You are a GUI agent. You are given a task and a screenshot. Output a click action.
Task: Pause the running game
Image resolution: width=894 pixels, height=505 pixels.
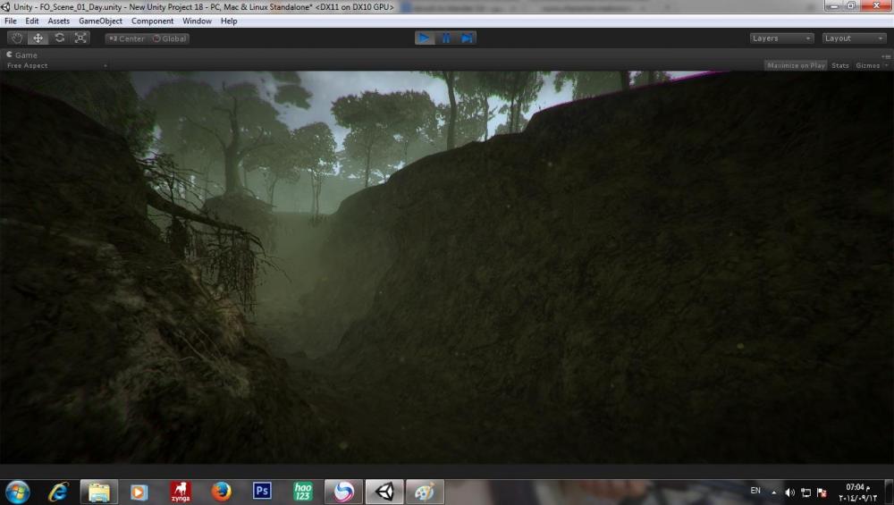tap(445, 38)
